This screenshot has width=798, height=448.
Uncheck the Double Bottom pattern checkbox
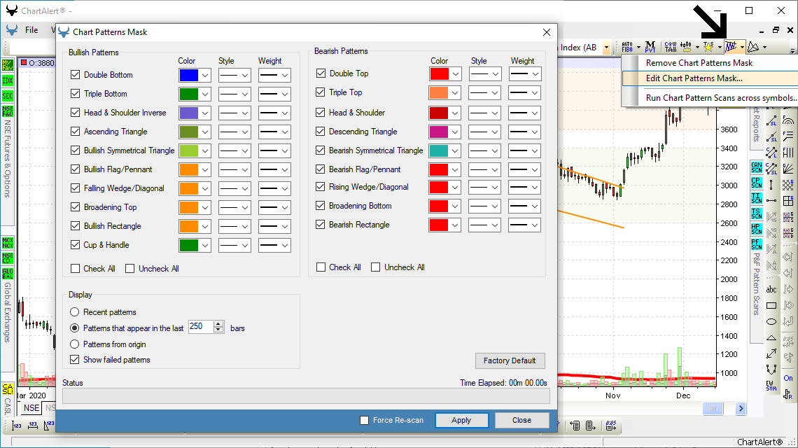click(x=76, y=75)
